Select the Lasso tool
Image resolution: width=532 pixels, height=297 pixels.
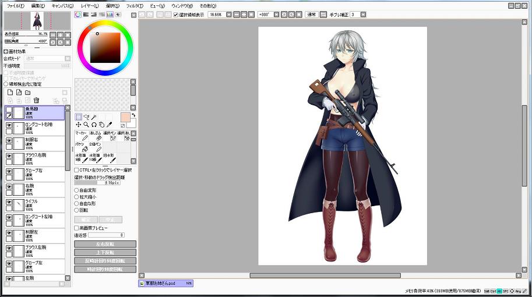coord(86,116)
